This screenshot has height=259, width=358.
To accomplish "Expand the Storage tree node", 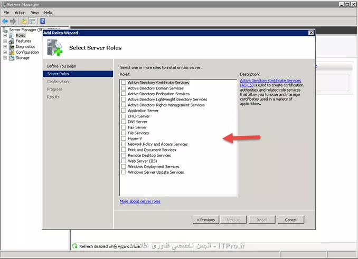I will tap(5, 58).
